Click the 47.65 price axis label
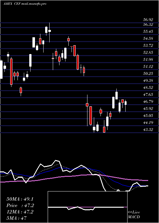 pyautogui.click(x=148, y=94)
